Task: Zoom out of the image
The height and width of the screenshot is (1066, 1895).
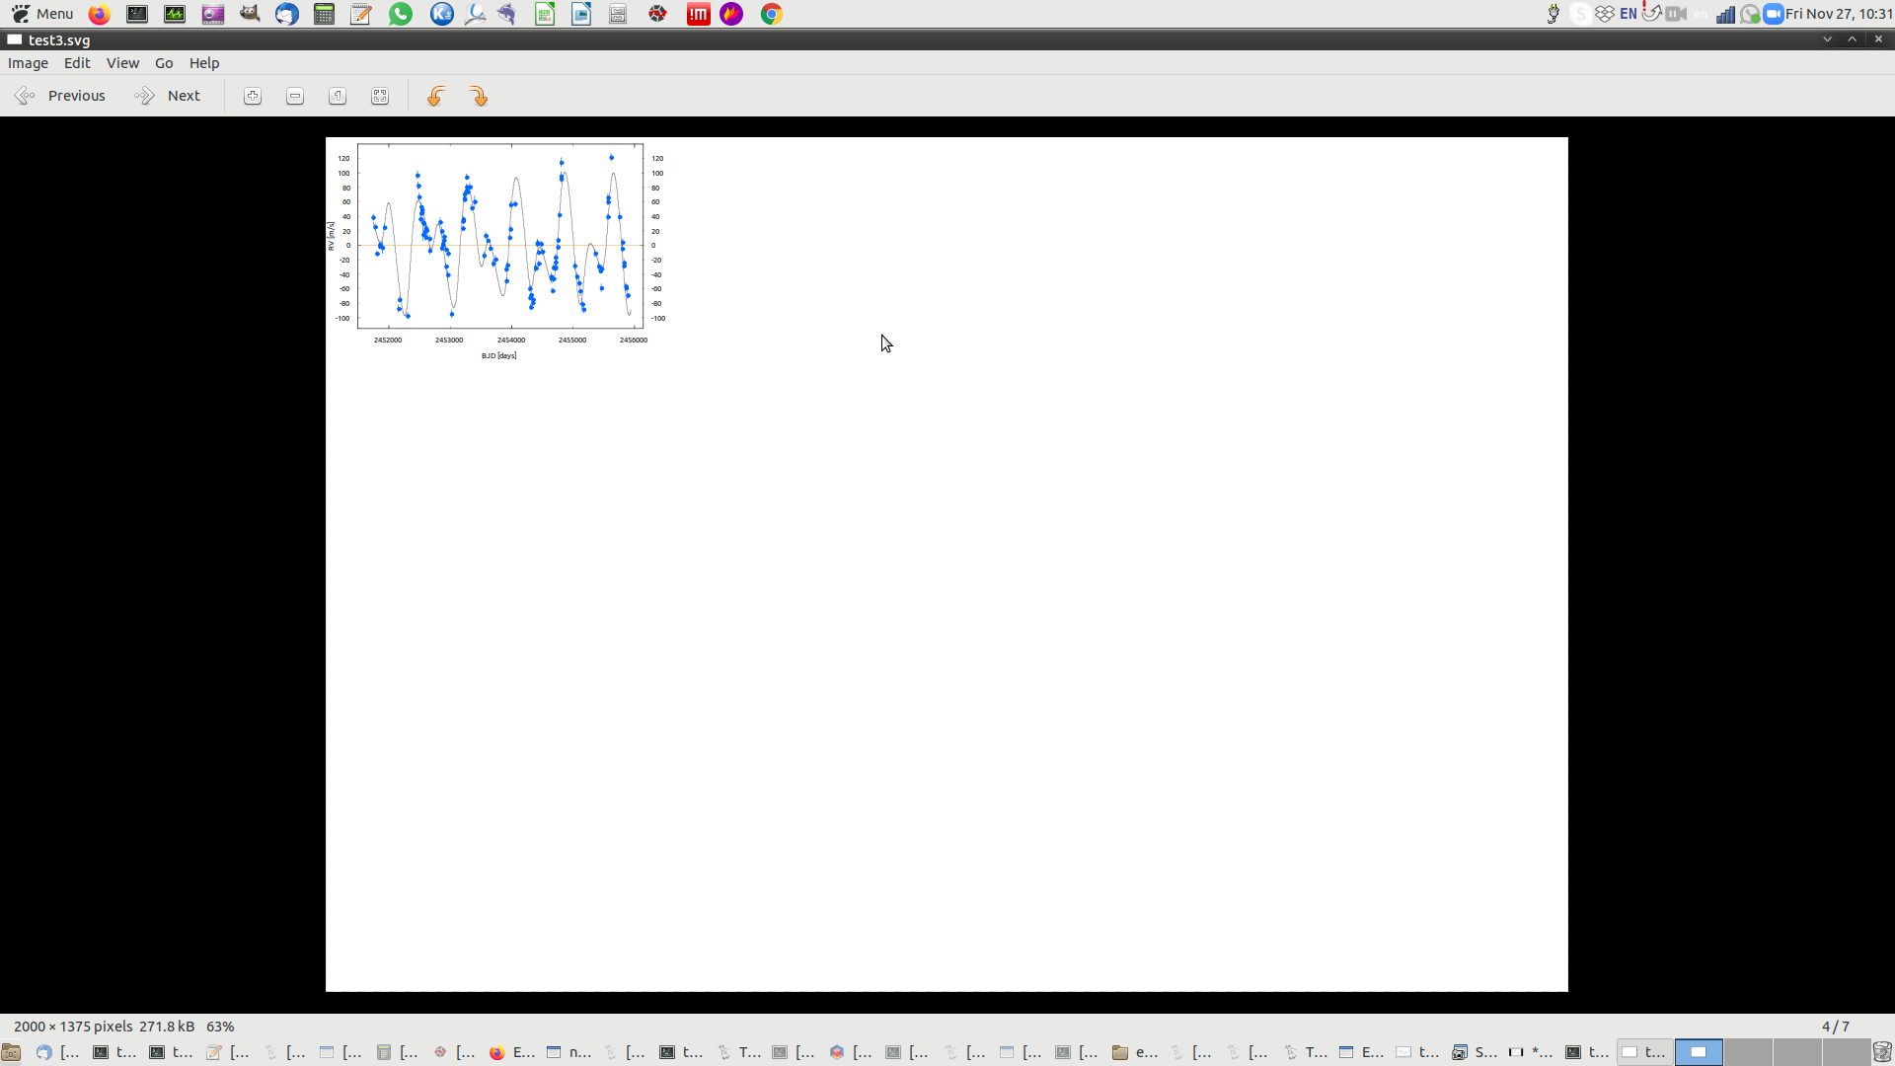Action: [x=294, y=96]
